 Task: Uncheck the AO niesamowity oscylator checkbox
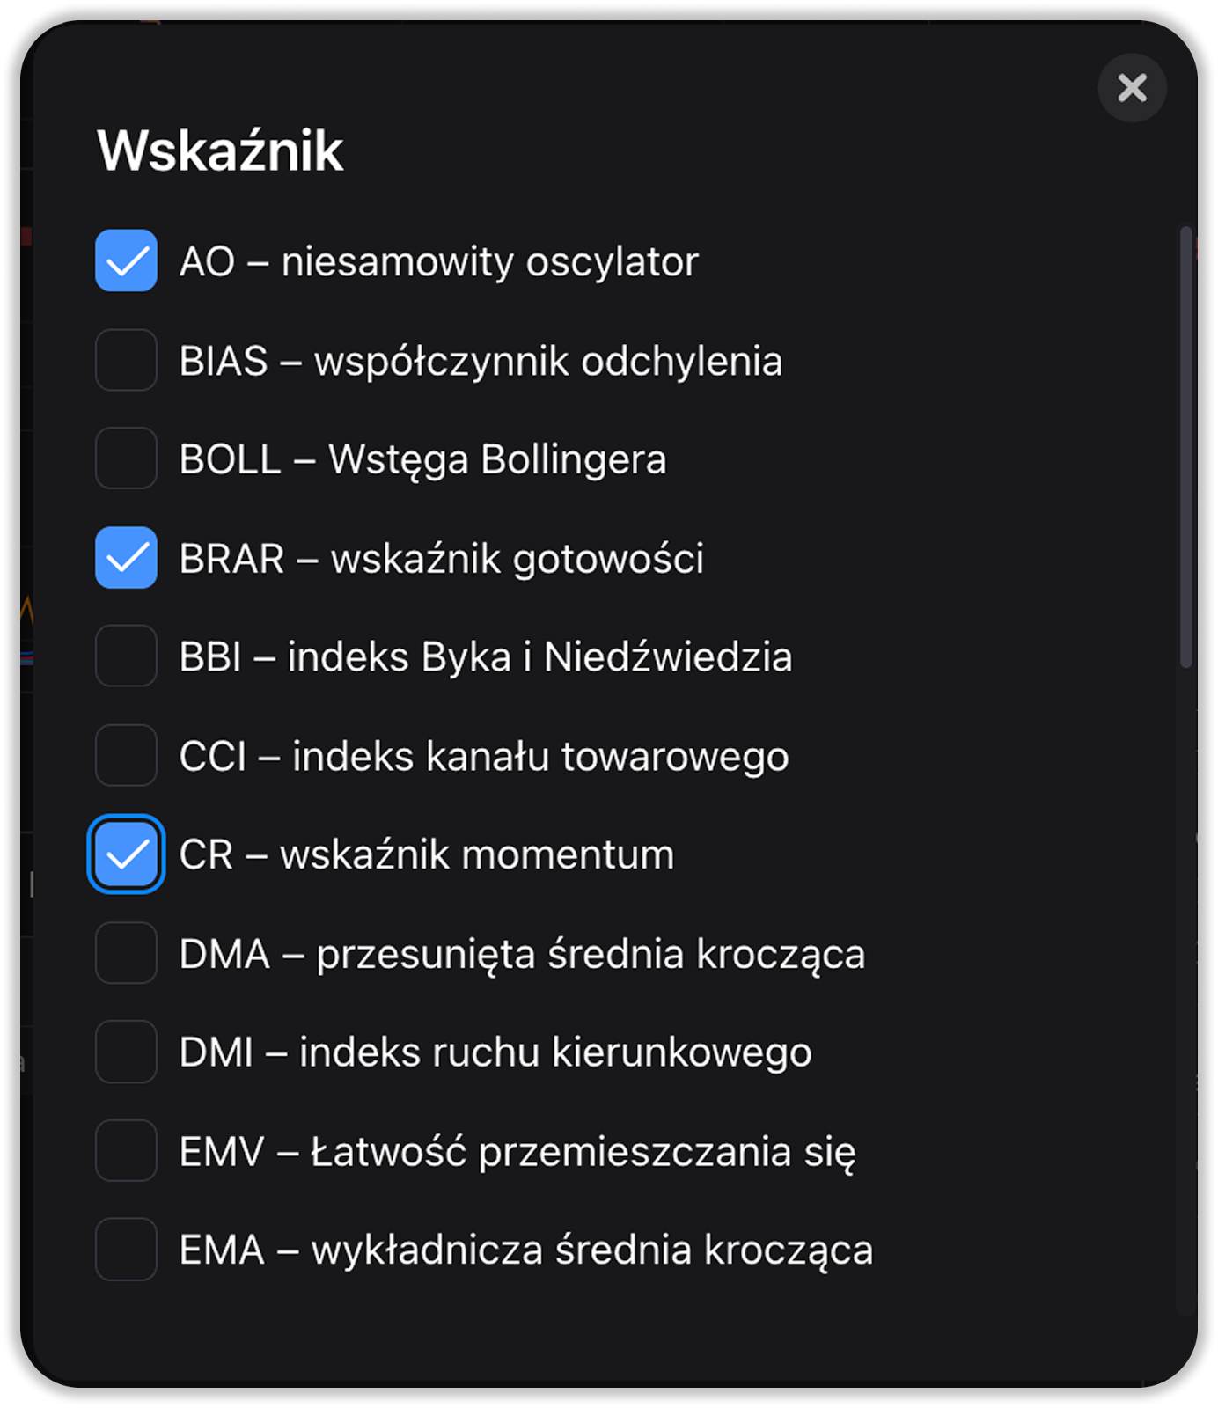pos(126,260)
